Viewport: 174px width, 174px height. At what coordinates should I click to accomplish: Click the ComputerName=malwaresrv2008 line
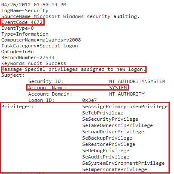41,40
